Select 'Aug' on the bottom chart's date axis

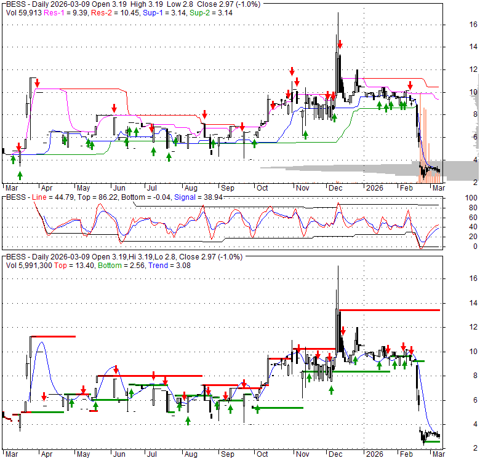[191, 454]
